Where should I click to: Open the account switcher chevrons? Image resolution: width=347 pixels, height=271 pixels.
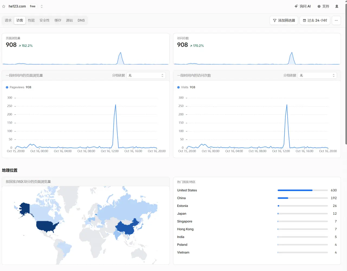coord(42,6)
